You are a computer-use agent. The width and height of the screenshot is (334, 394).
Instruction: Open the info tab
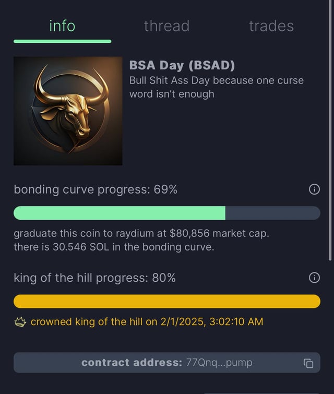click(62, 26)
